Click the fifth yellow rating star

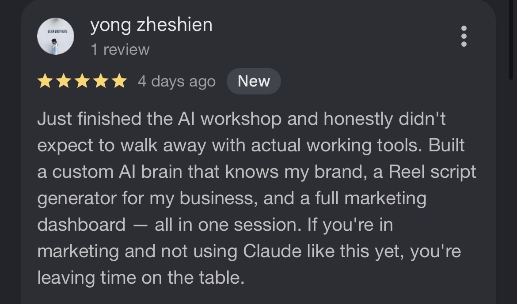tap(119, 81)
